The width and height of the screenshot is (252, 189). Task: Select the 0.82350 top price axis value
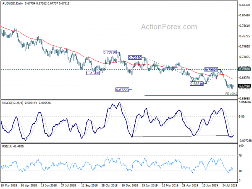(244, 5)
